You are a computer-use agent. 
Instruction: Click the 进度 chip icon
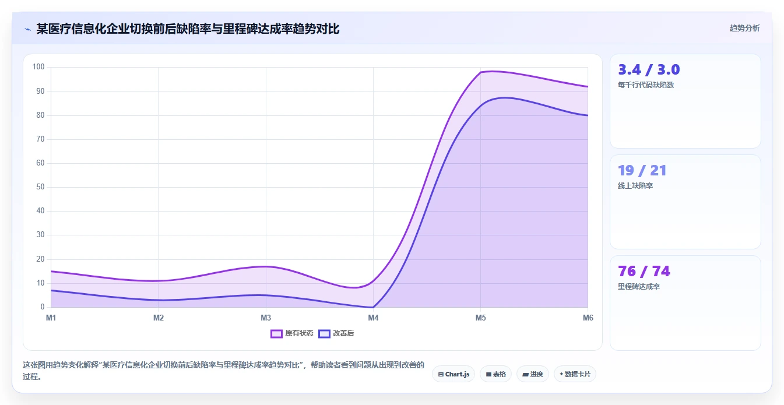coord(525,374)
